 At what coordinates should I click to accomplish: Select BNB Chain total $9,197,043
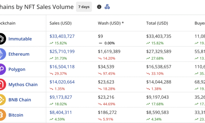(x=157, y=97)
